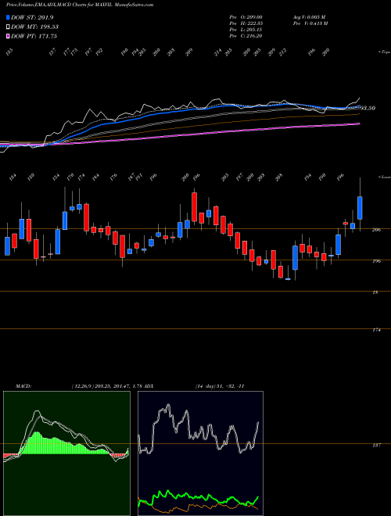The image size is (391, 516).
Task: Click the previous low value 205.15
Action: 254,30
